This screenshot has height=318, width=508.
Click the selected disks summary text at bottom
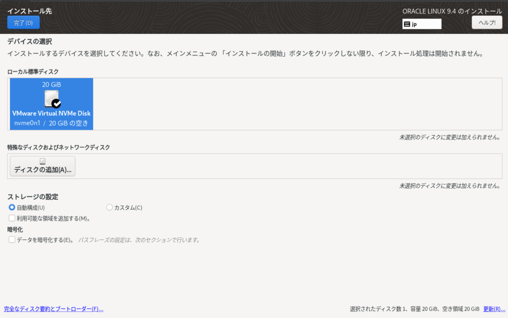(414, 309)
